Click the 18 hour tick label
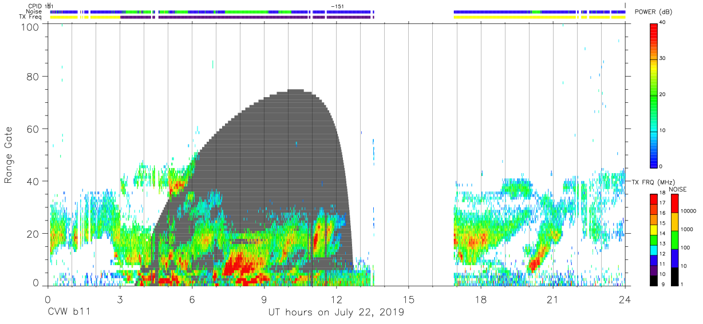This screenshot has width=703, height=324. pyautogui.click(x=480, y=299)
